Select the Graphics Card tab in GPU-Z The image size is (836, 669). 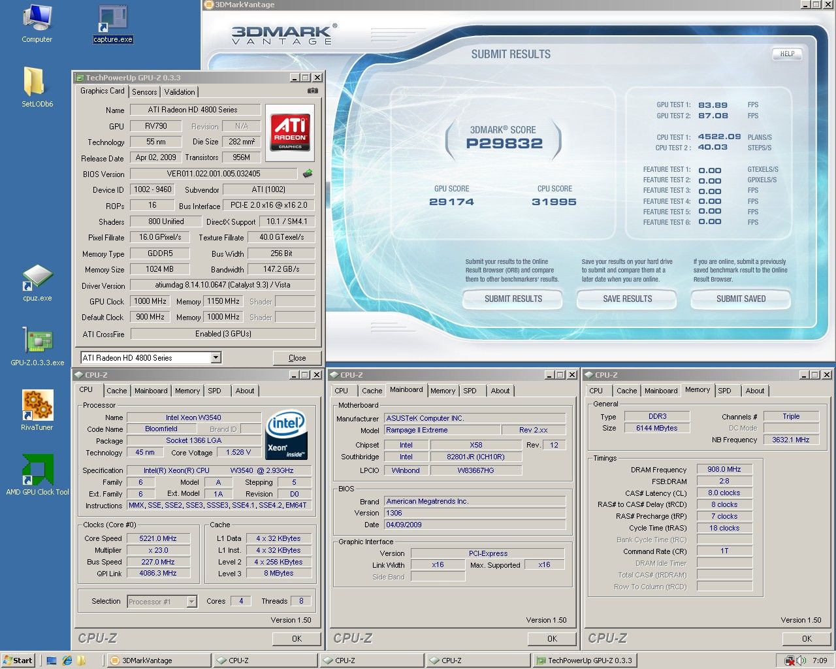point(102,91)
